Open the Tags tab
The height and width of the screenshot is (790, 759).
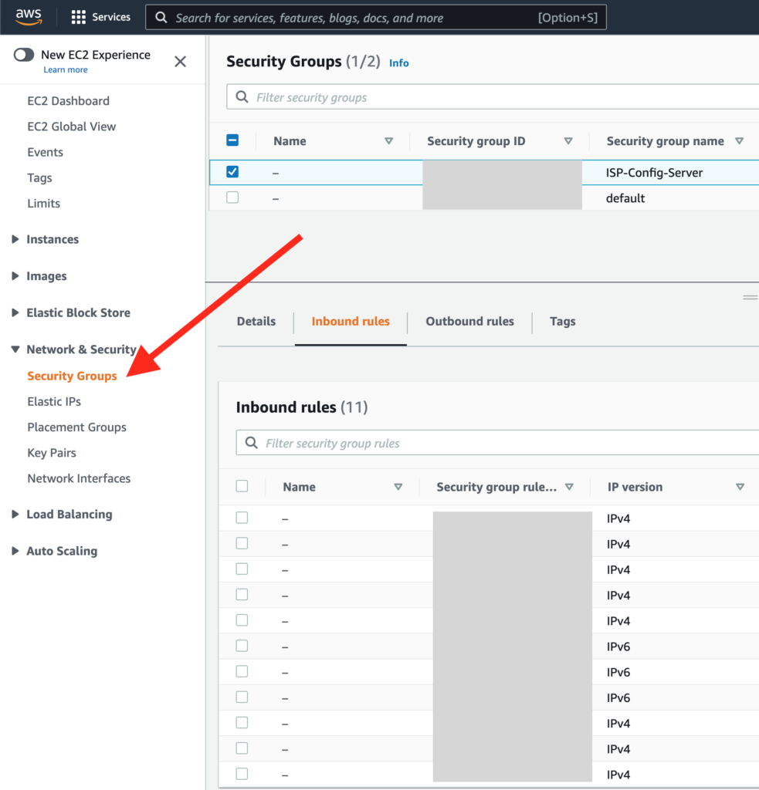(562, 322)
